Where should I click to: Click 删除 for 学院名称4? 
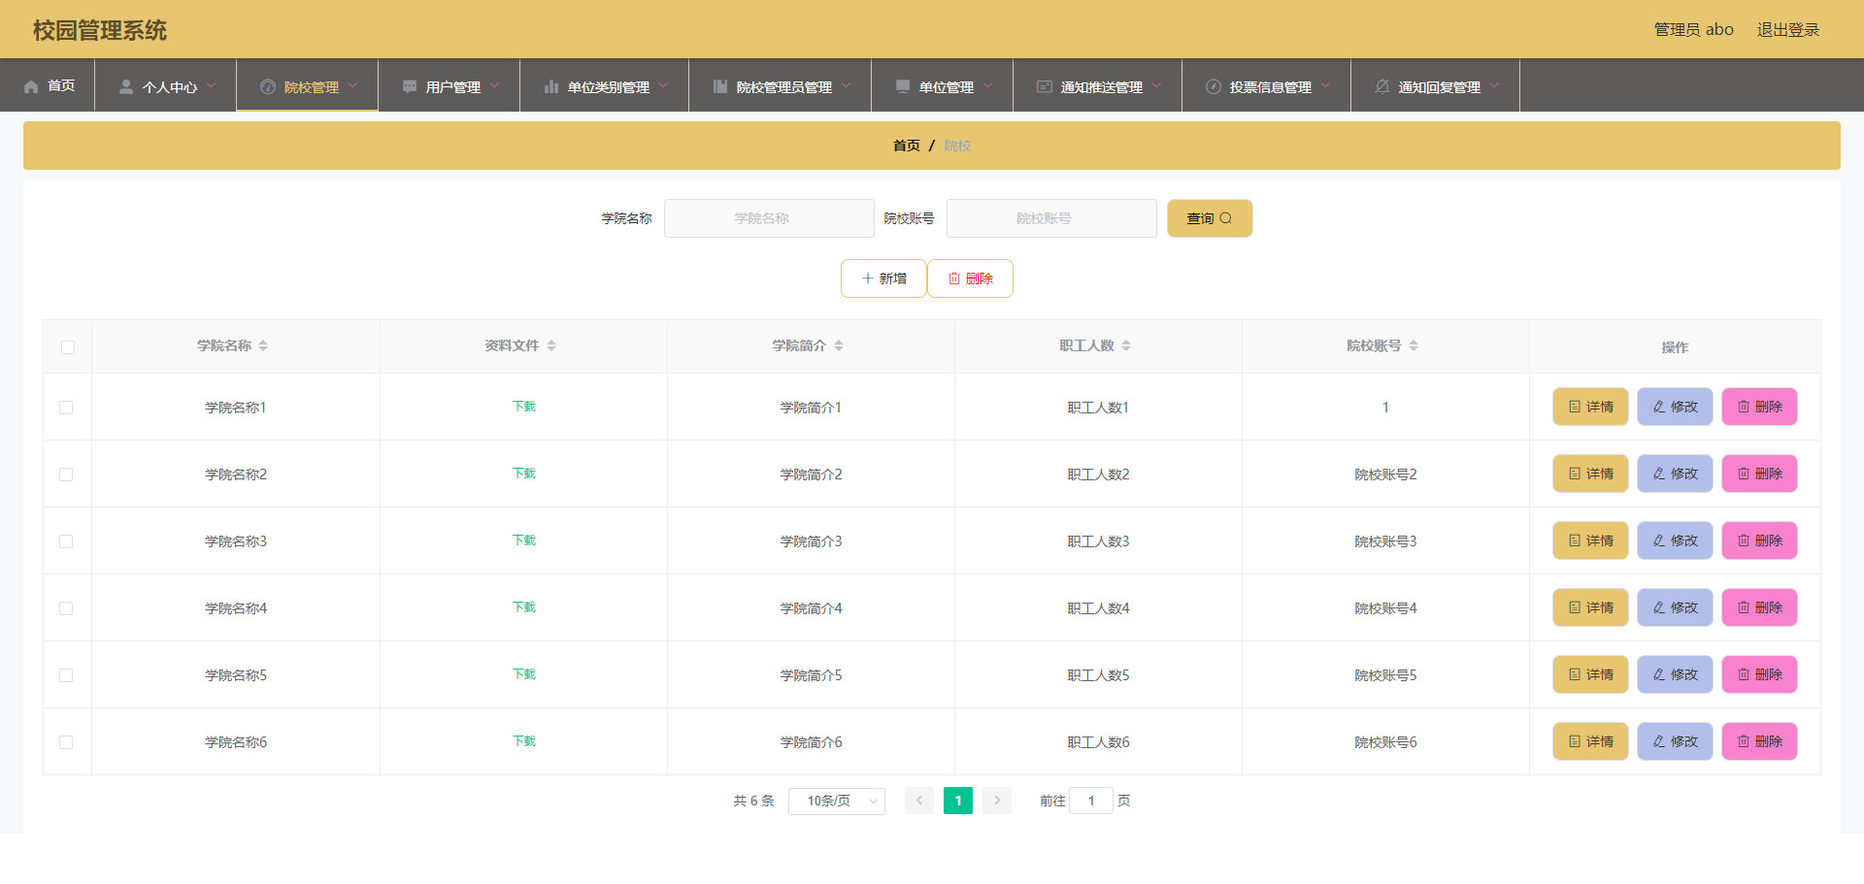pyautogui.click(x=1759, y=607)
